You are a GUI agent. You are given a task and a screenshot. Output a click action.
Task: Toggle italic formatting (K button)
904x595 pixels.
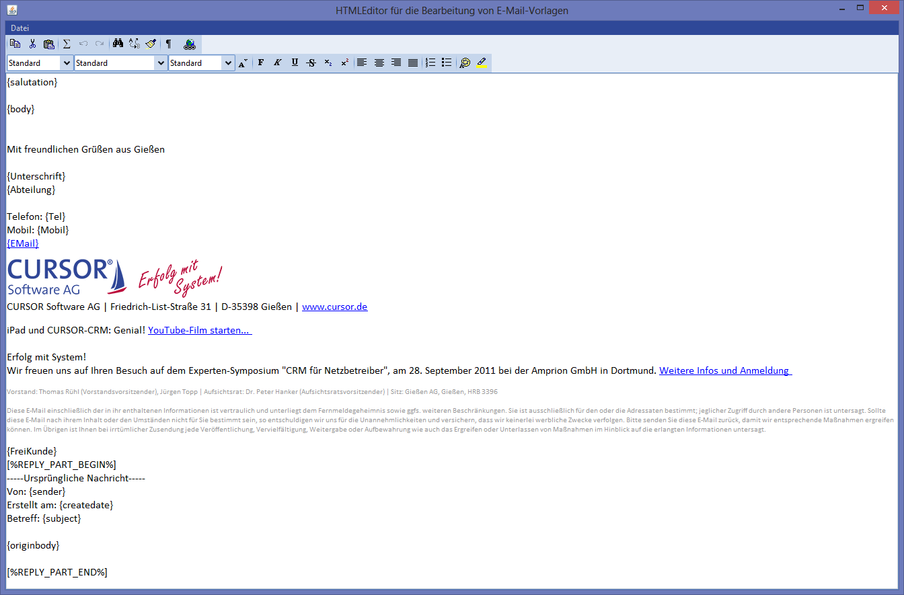277,63
